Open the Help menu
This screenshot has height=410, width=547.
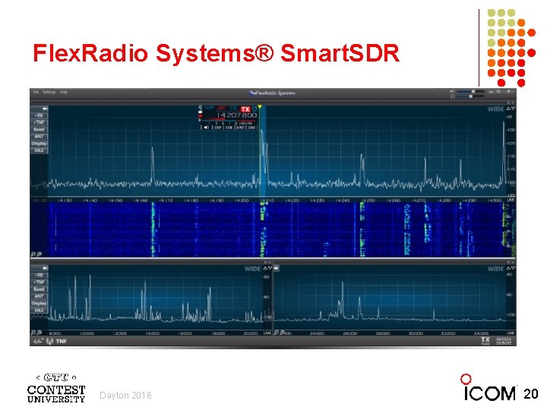click(x=64, y=92)
